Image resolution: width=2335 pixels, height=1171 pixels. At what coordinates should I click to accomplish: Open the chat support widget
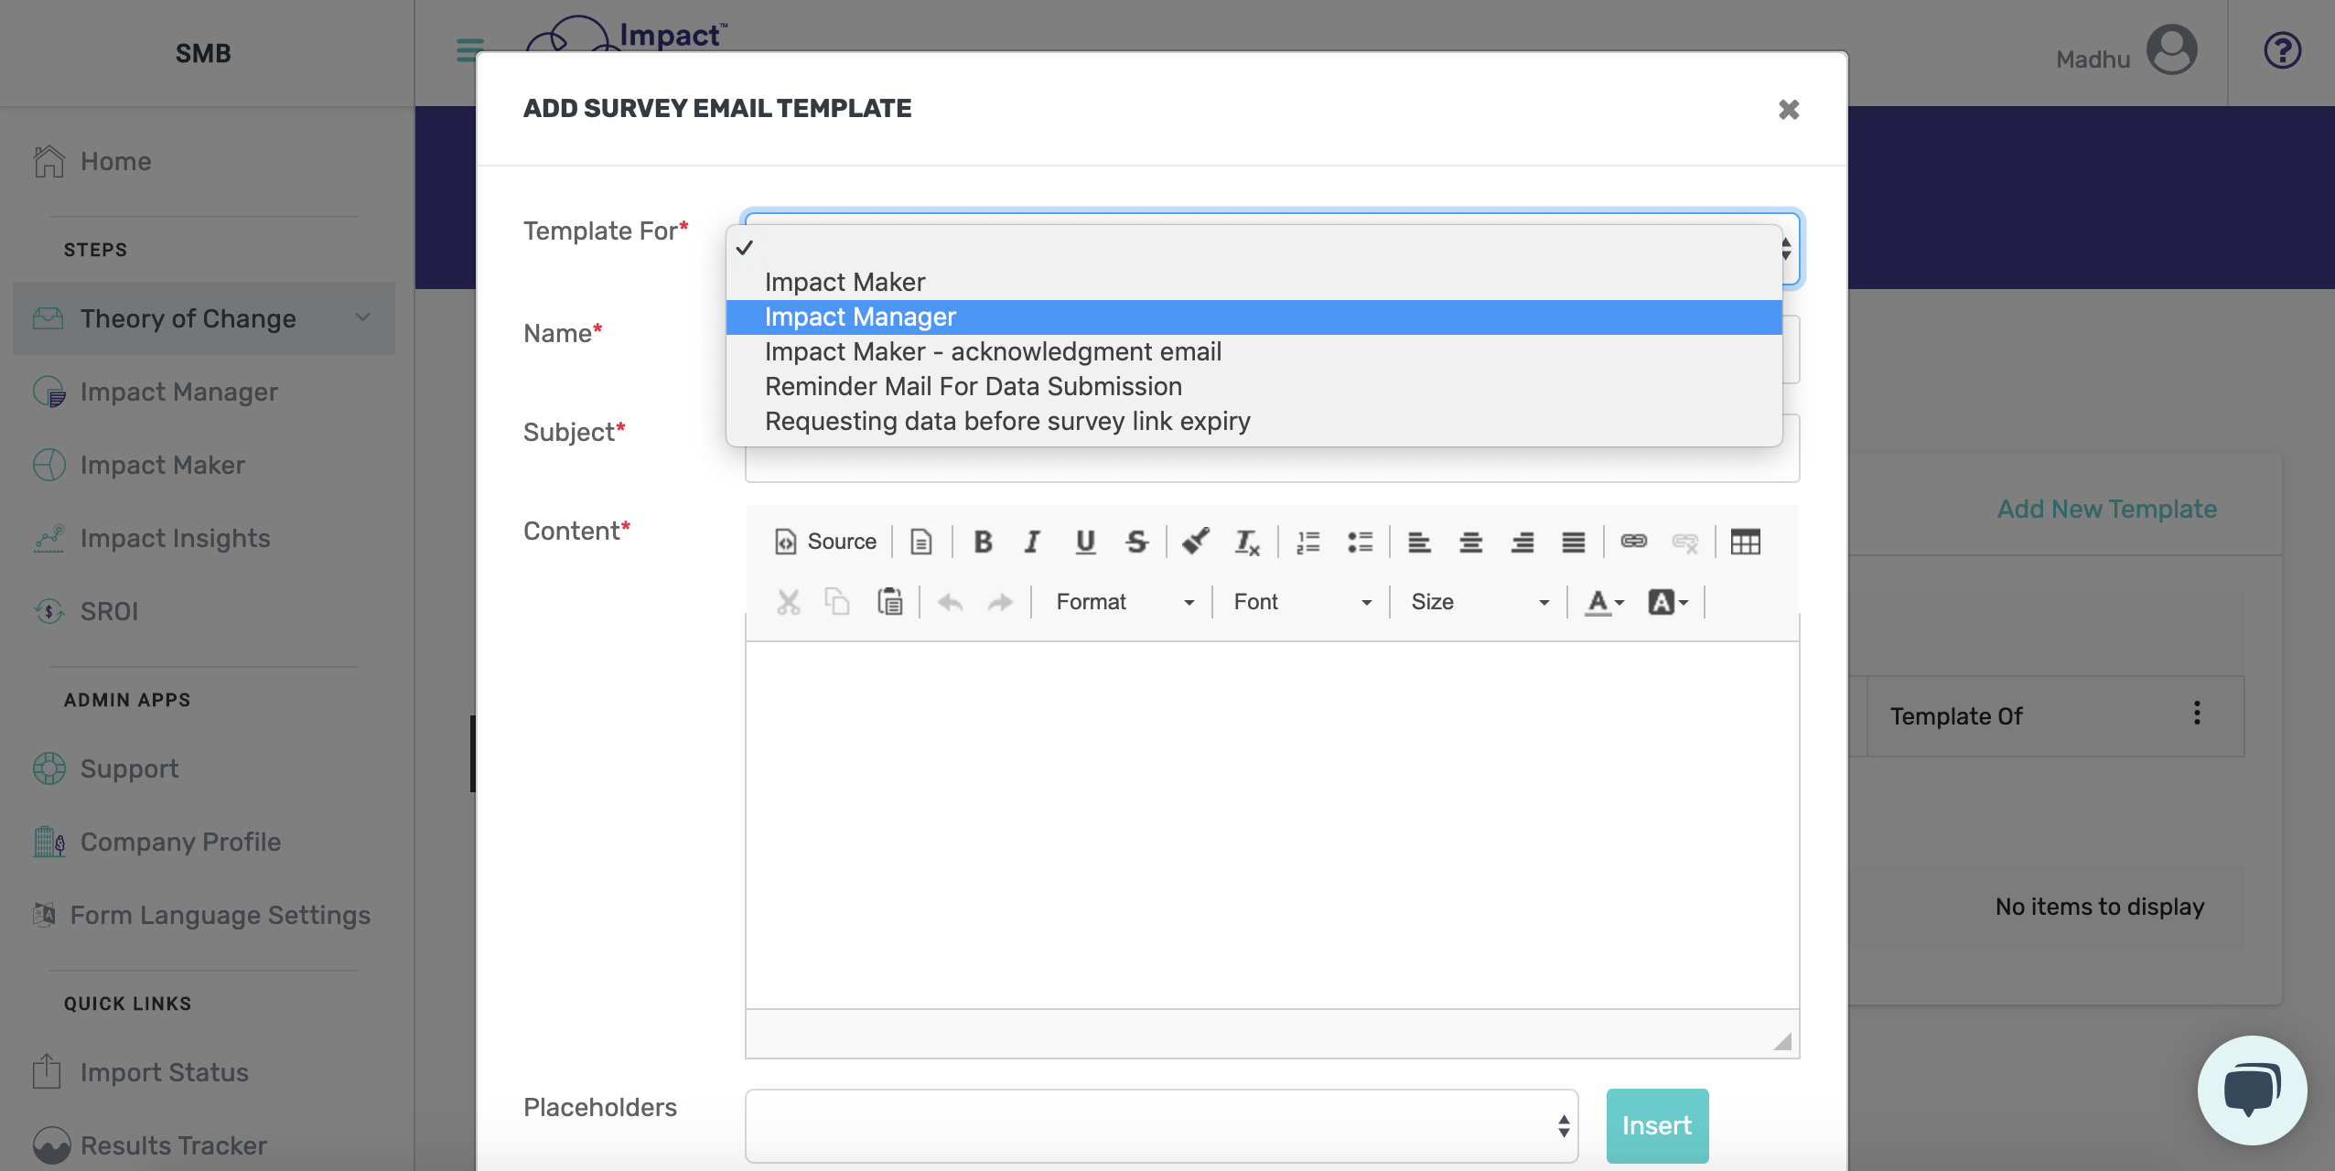tap(2252, 1090)
